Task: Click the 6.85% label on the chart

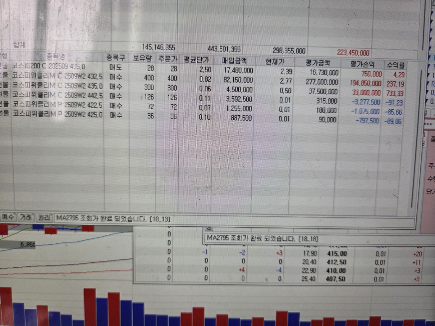Action: 28,245
